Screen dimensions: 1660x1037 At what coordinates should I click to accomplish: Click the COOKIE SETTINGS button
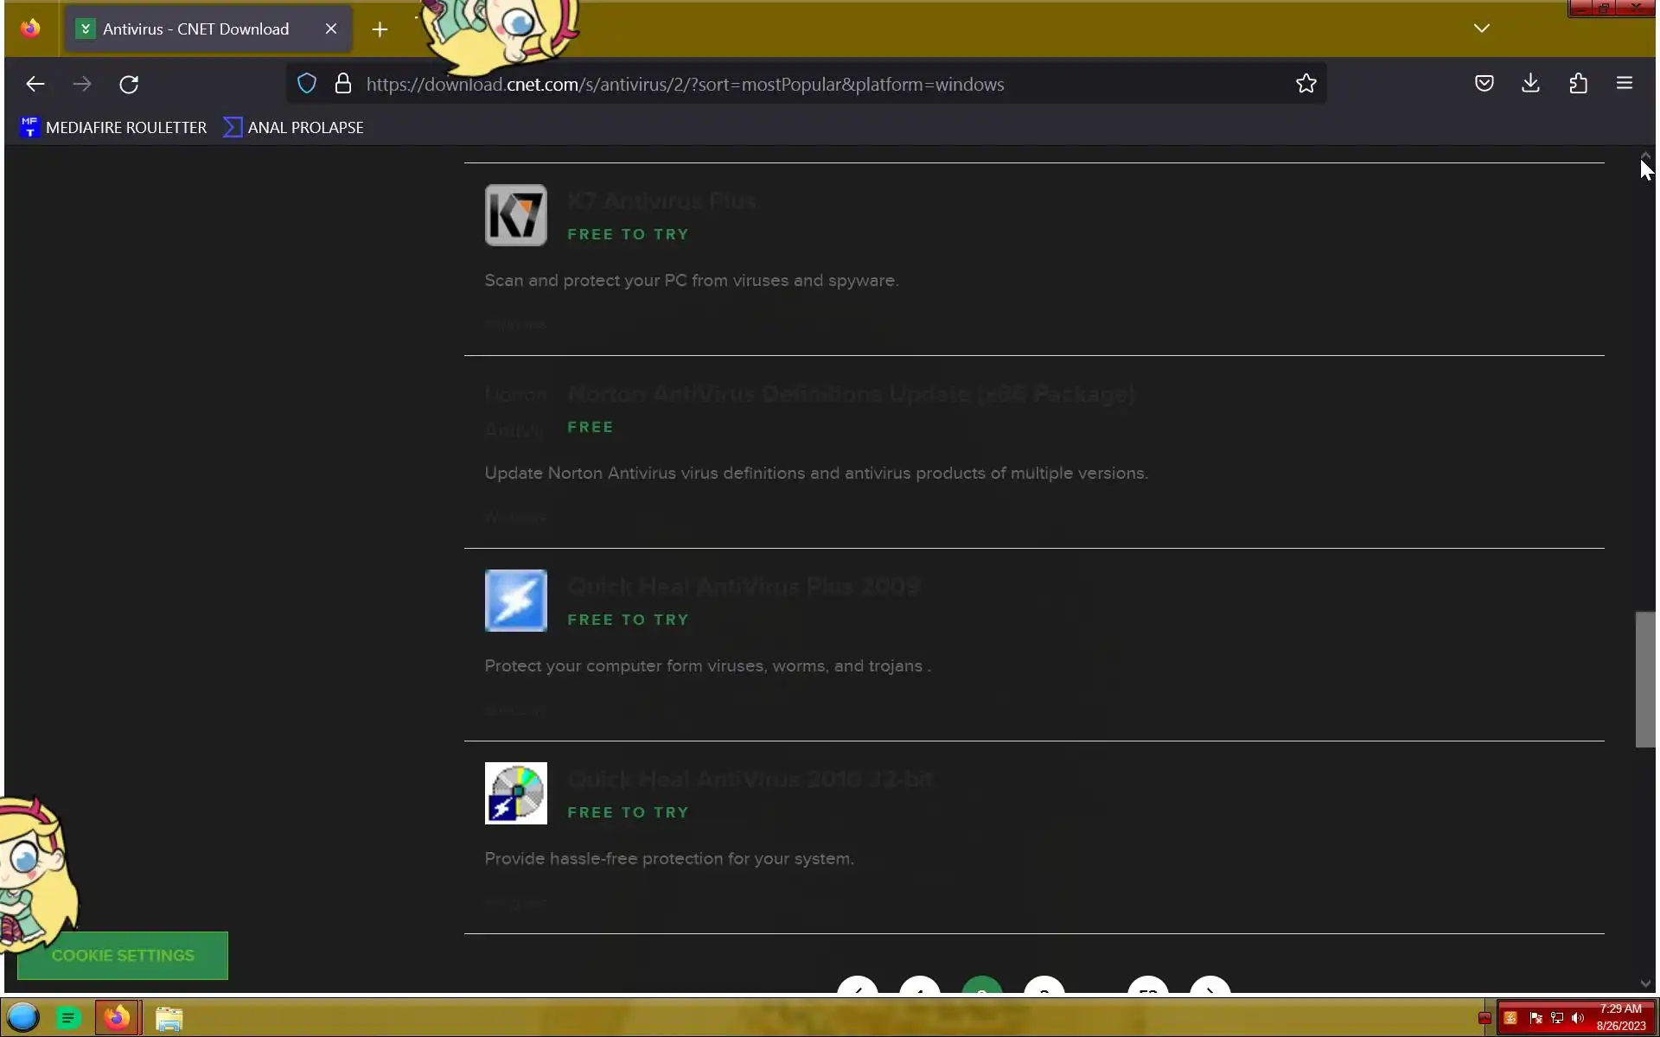tap(123, 956)
